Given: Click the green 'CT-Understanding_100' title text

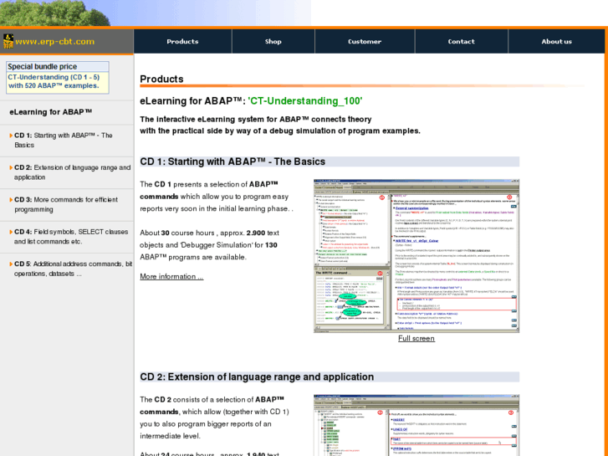Looking at the screenshot, I should pyautogui.click(x=305, y=101).
